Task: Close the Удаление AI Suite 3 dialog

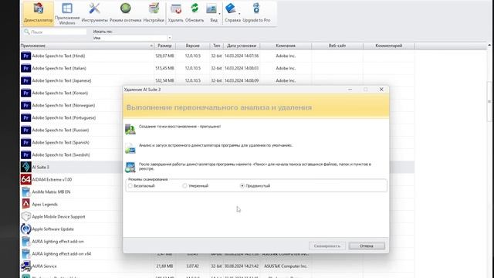Action: point(381,90)
